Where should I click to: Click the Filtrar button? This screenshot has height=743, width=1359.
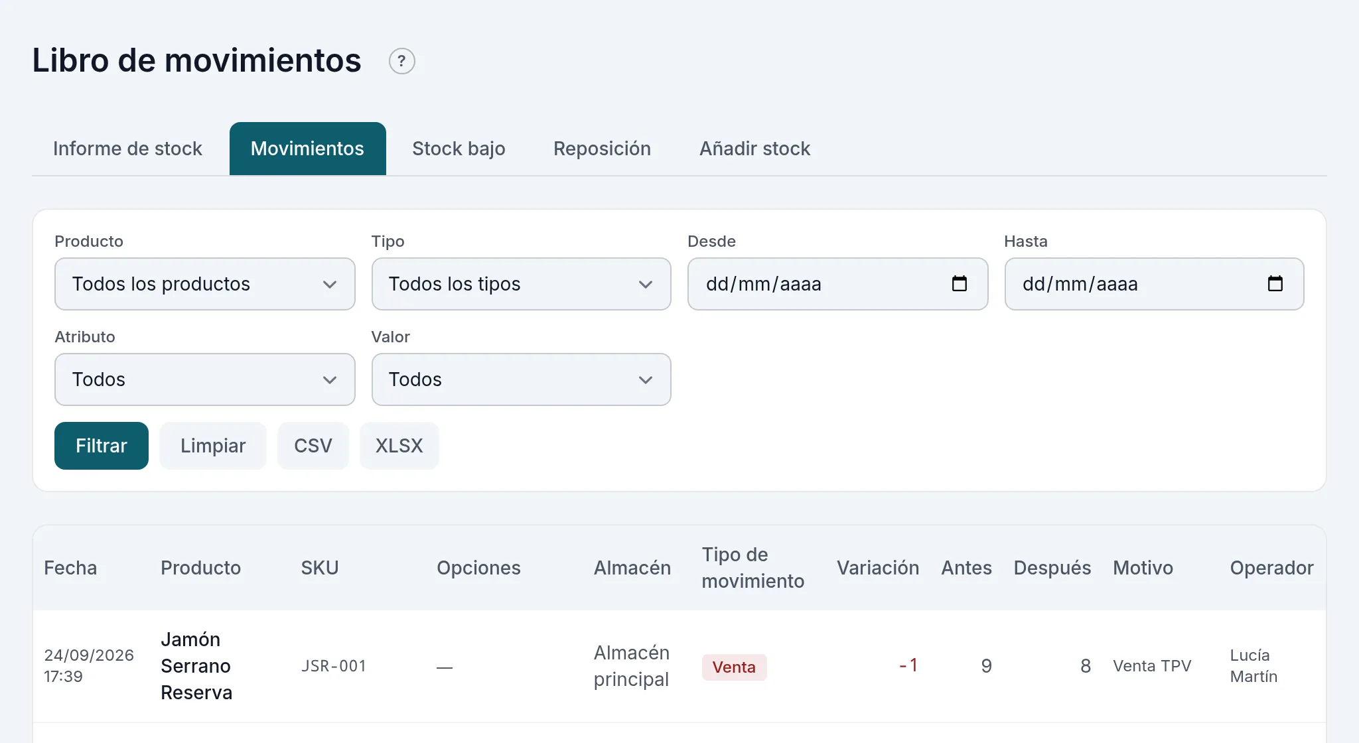point(102,446)
